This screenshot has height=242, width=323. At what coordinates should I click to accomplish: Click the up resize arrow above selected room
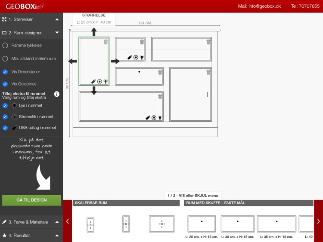(x=94, y=32)
